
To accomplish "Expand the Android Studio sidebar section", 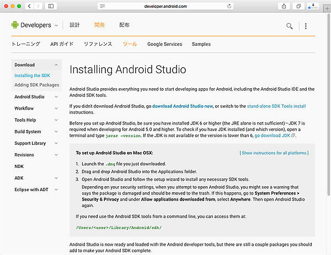I will tap(56, 97).
